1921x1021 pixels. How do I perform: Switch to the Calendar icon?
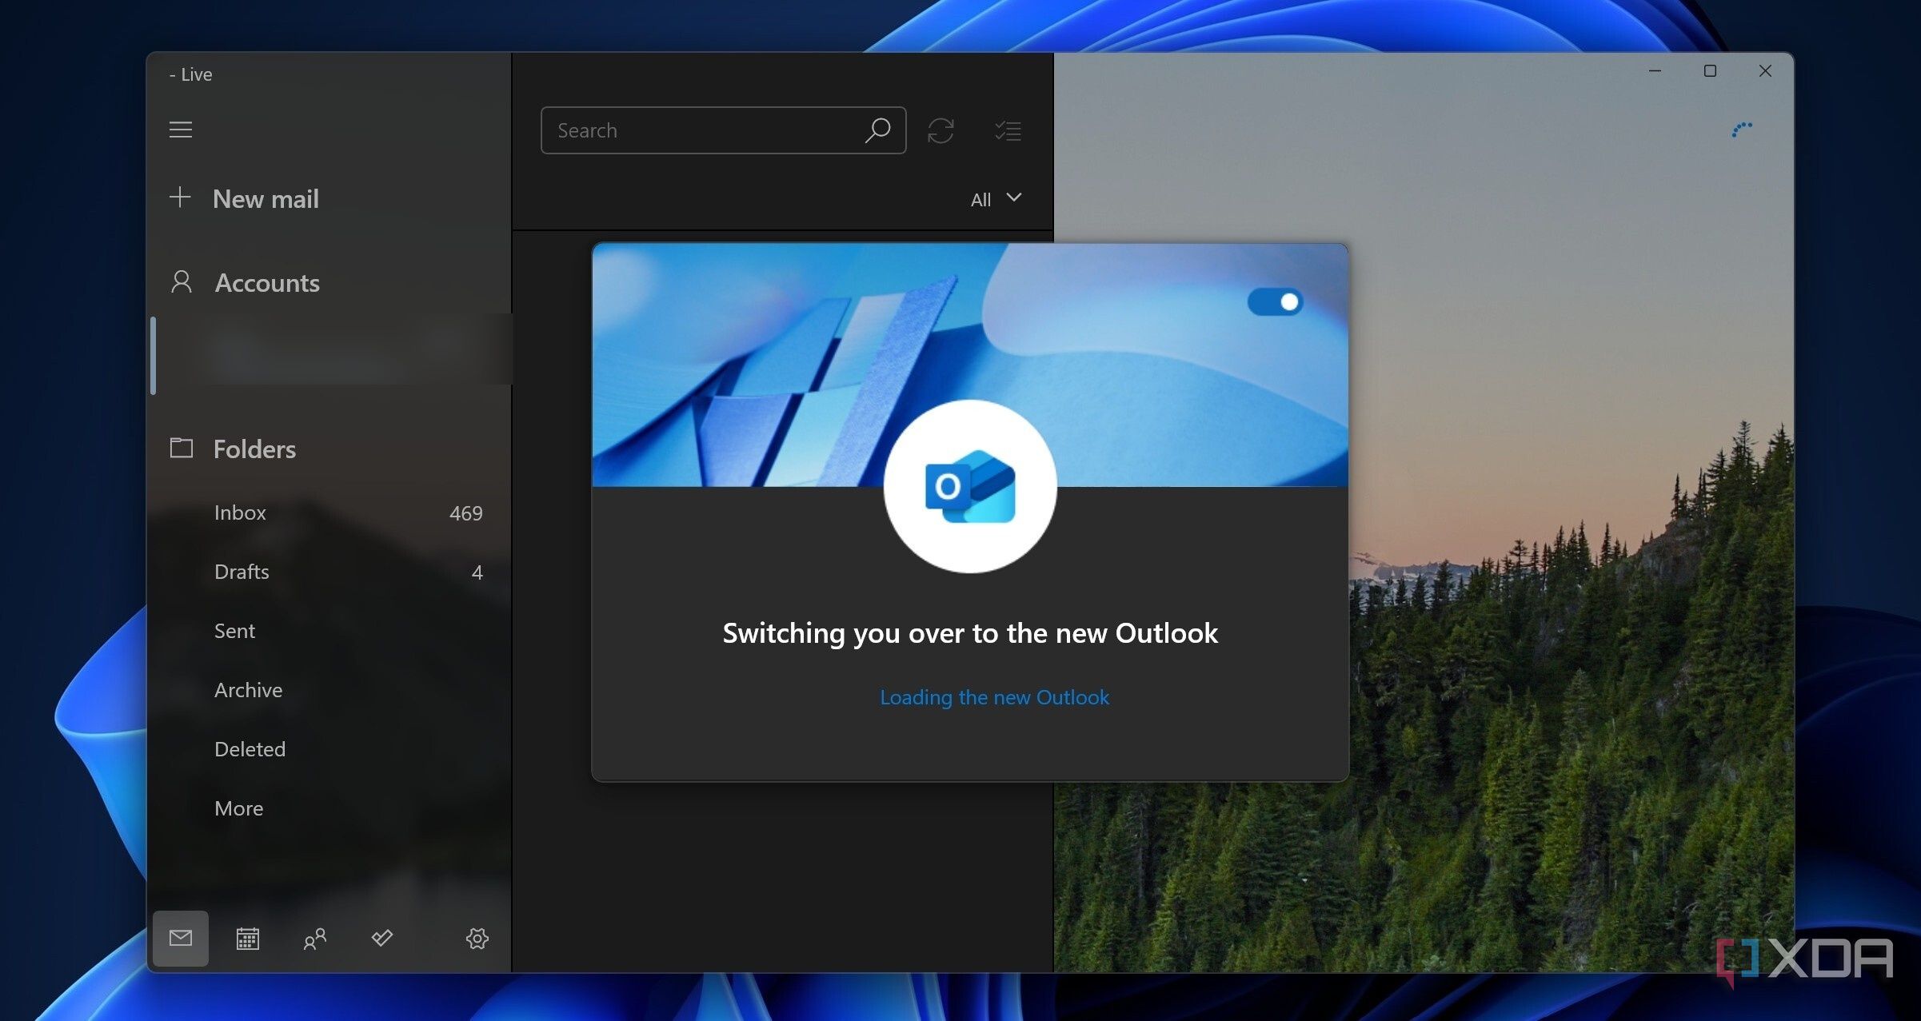248,939
